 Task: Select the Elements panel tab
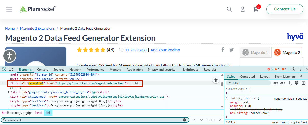click(x=25, y=70)
